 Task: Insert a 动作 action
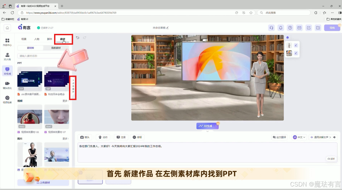pyautogui.click(x=103, y=137)
